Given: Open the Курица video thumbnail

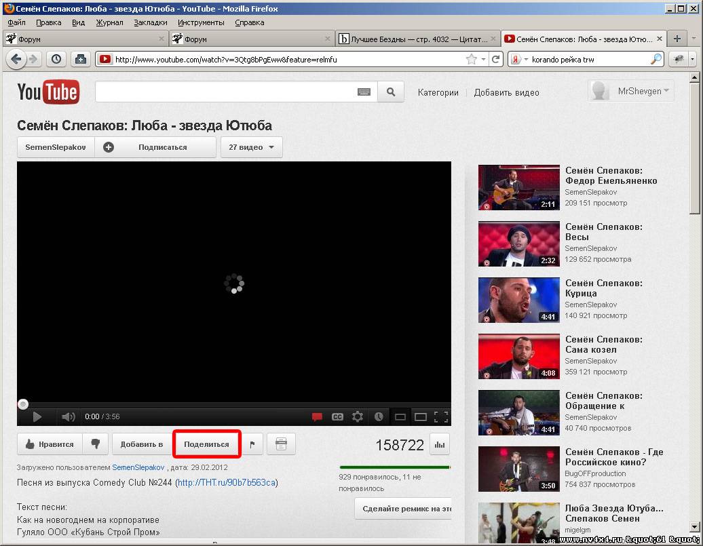Looking at the screenshot, I should 518,300.
